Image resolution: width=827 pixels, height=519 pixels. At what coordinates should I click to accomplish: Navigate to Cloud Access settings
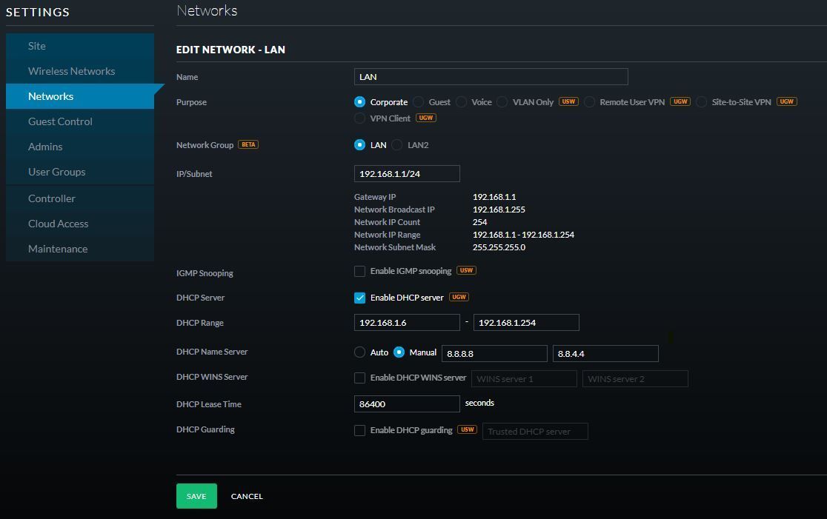(x=58, y=224)
